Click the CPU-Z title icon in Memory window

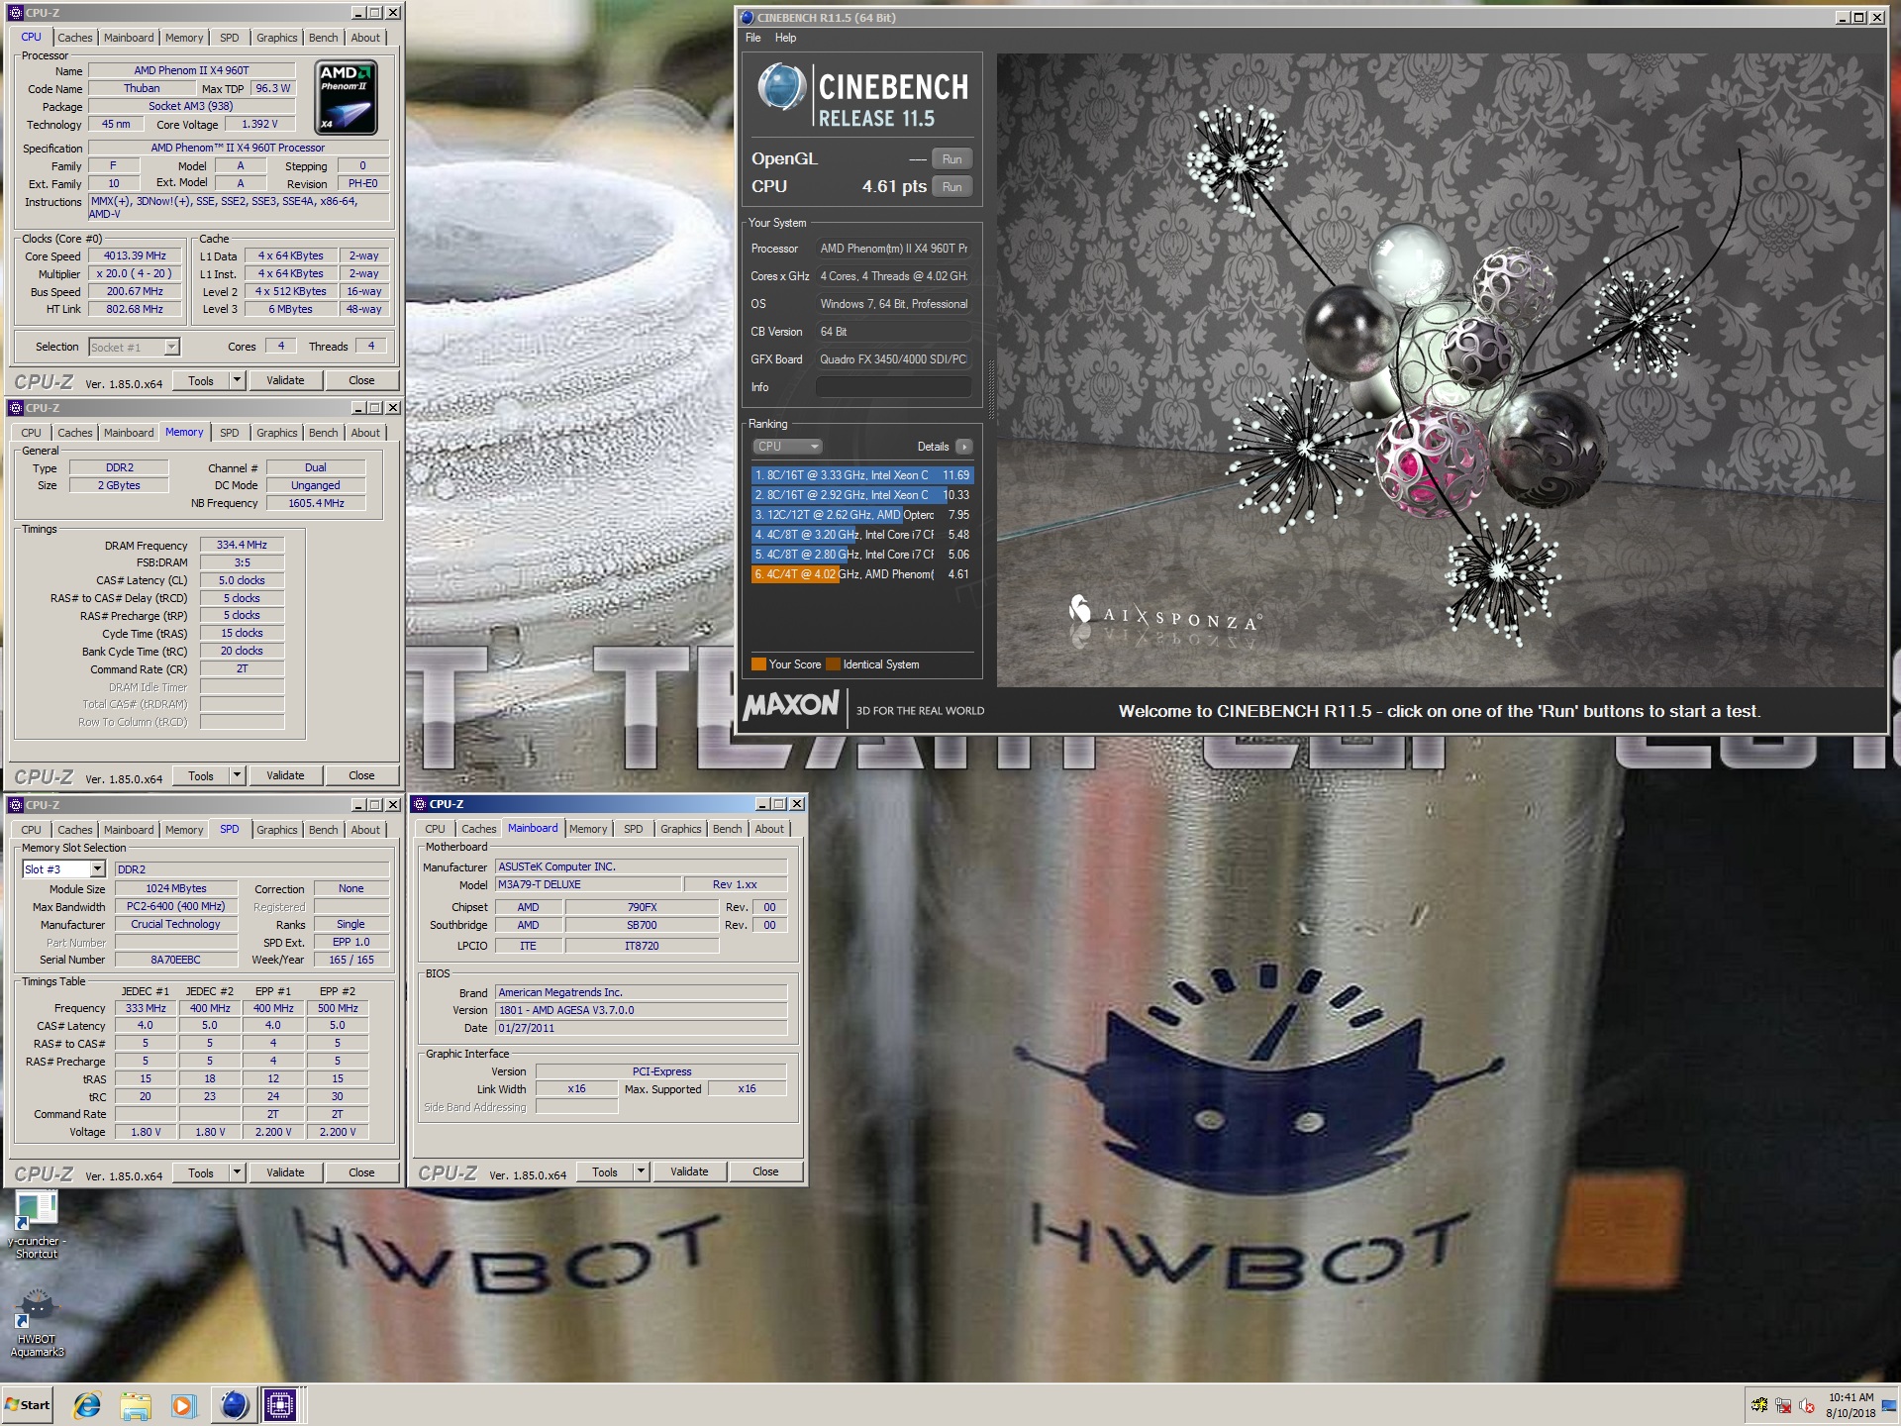[16, 408]
